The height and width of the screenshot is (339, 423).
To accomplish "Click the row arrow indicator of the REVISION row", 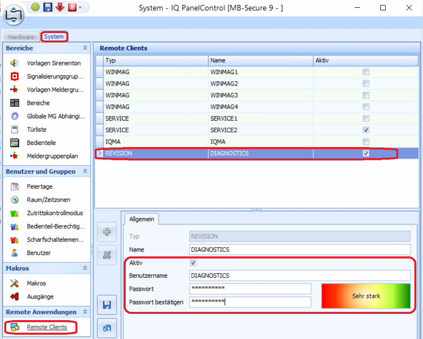I will [99, 153].
